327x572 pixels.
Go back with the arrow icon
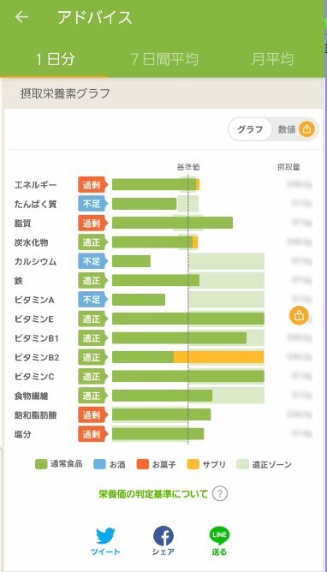point(22,17)
